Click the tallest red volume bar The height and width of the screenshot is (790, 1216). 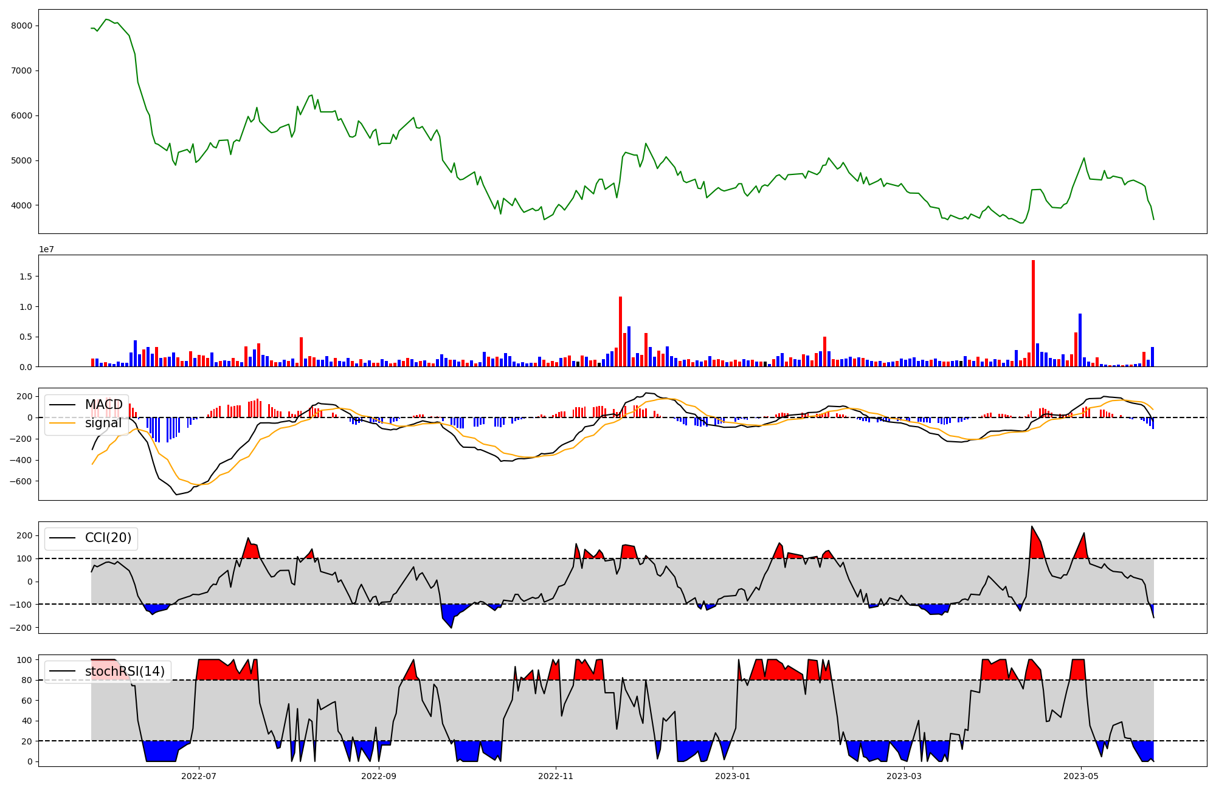(x=1033, y=313)
